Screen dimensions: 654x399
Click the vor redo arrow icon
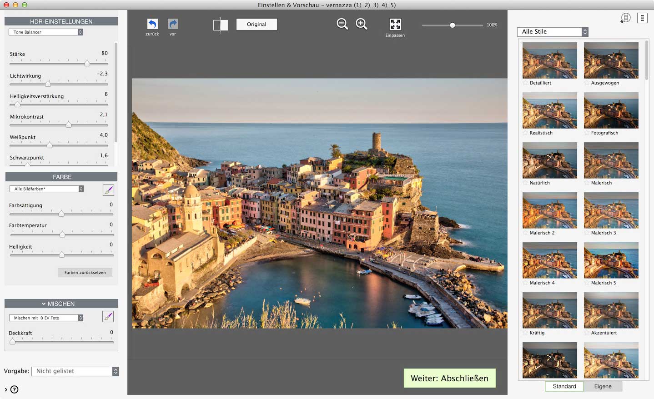point(173,24)
